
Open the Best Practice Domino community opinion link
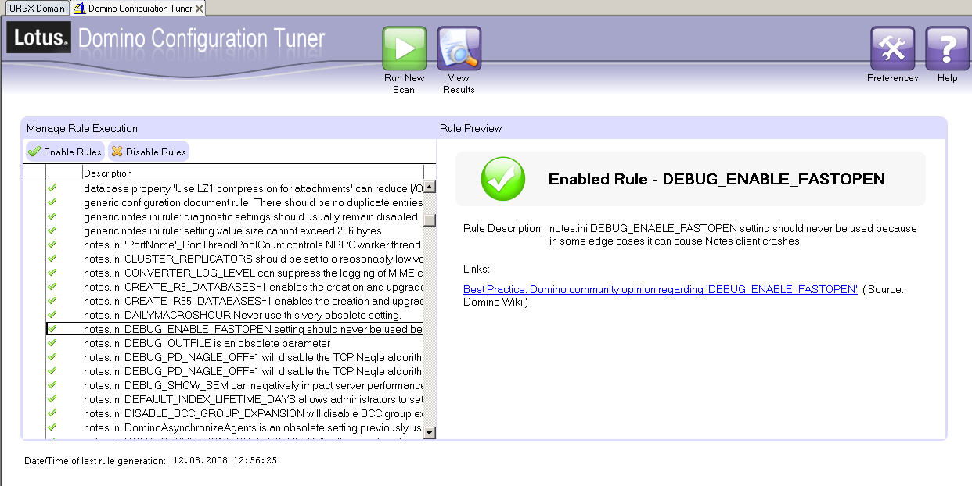point(661,289)
